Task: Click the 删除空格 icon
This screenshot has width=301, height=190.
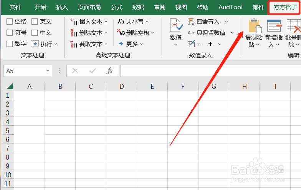Action: point(121,32)
